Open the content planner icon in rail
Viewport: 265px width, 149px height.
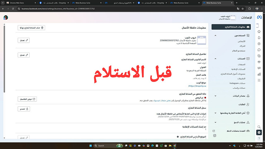(x=259, y=56)
